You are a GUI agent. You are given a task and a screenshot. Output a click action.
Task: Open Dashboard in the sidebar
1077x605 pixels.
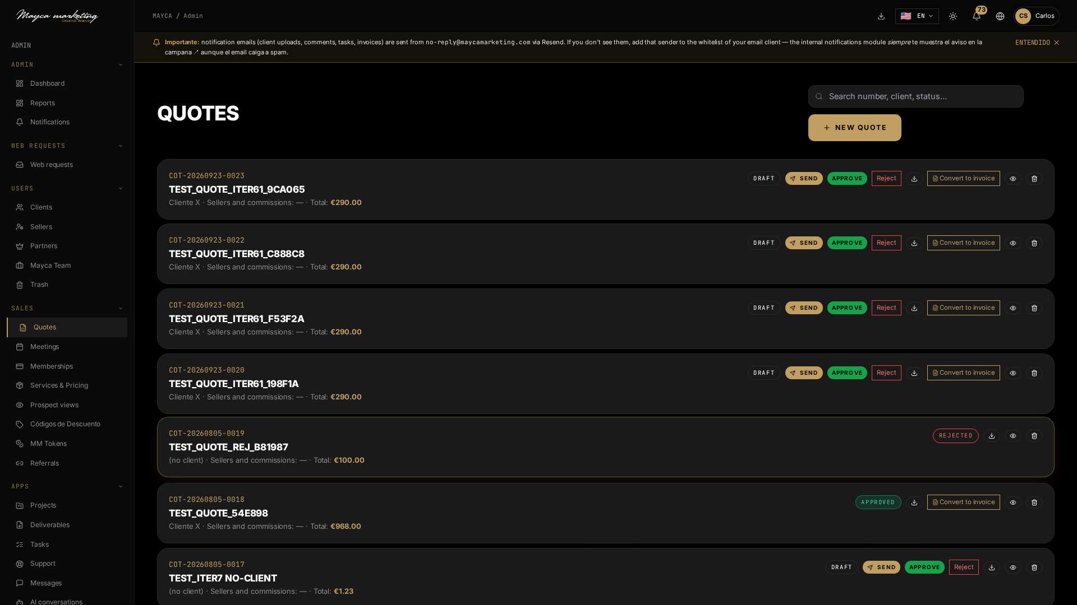[x=67, y=83]
